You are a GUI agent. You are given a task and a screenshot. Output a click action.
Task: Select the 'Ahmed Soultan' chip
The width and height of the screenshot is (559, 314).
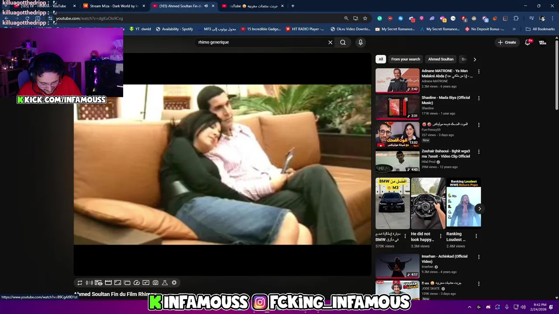coord(441,59)
